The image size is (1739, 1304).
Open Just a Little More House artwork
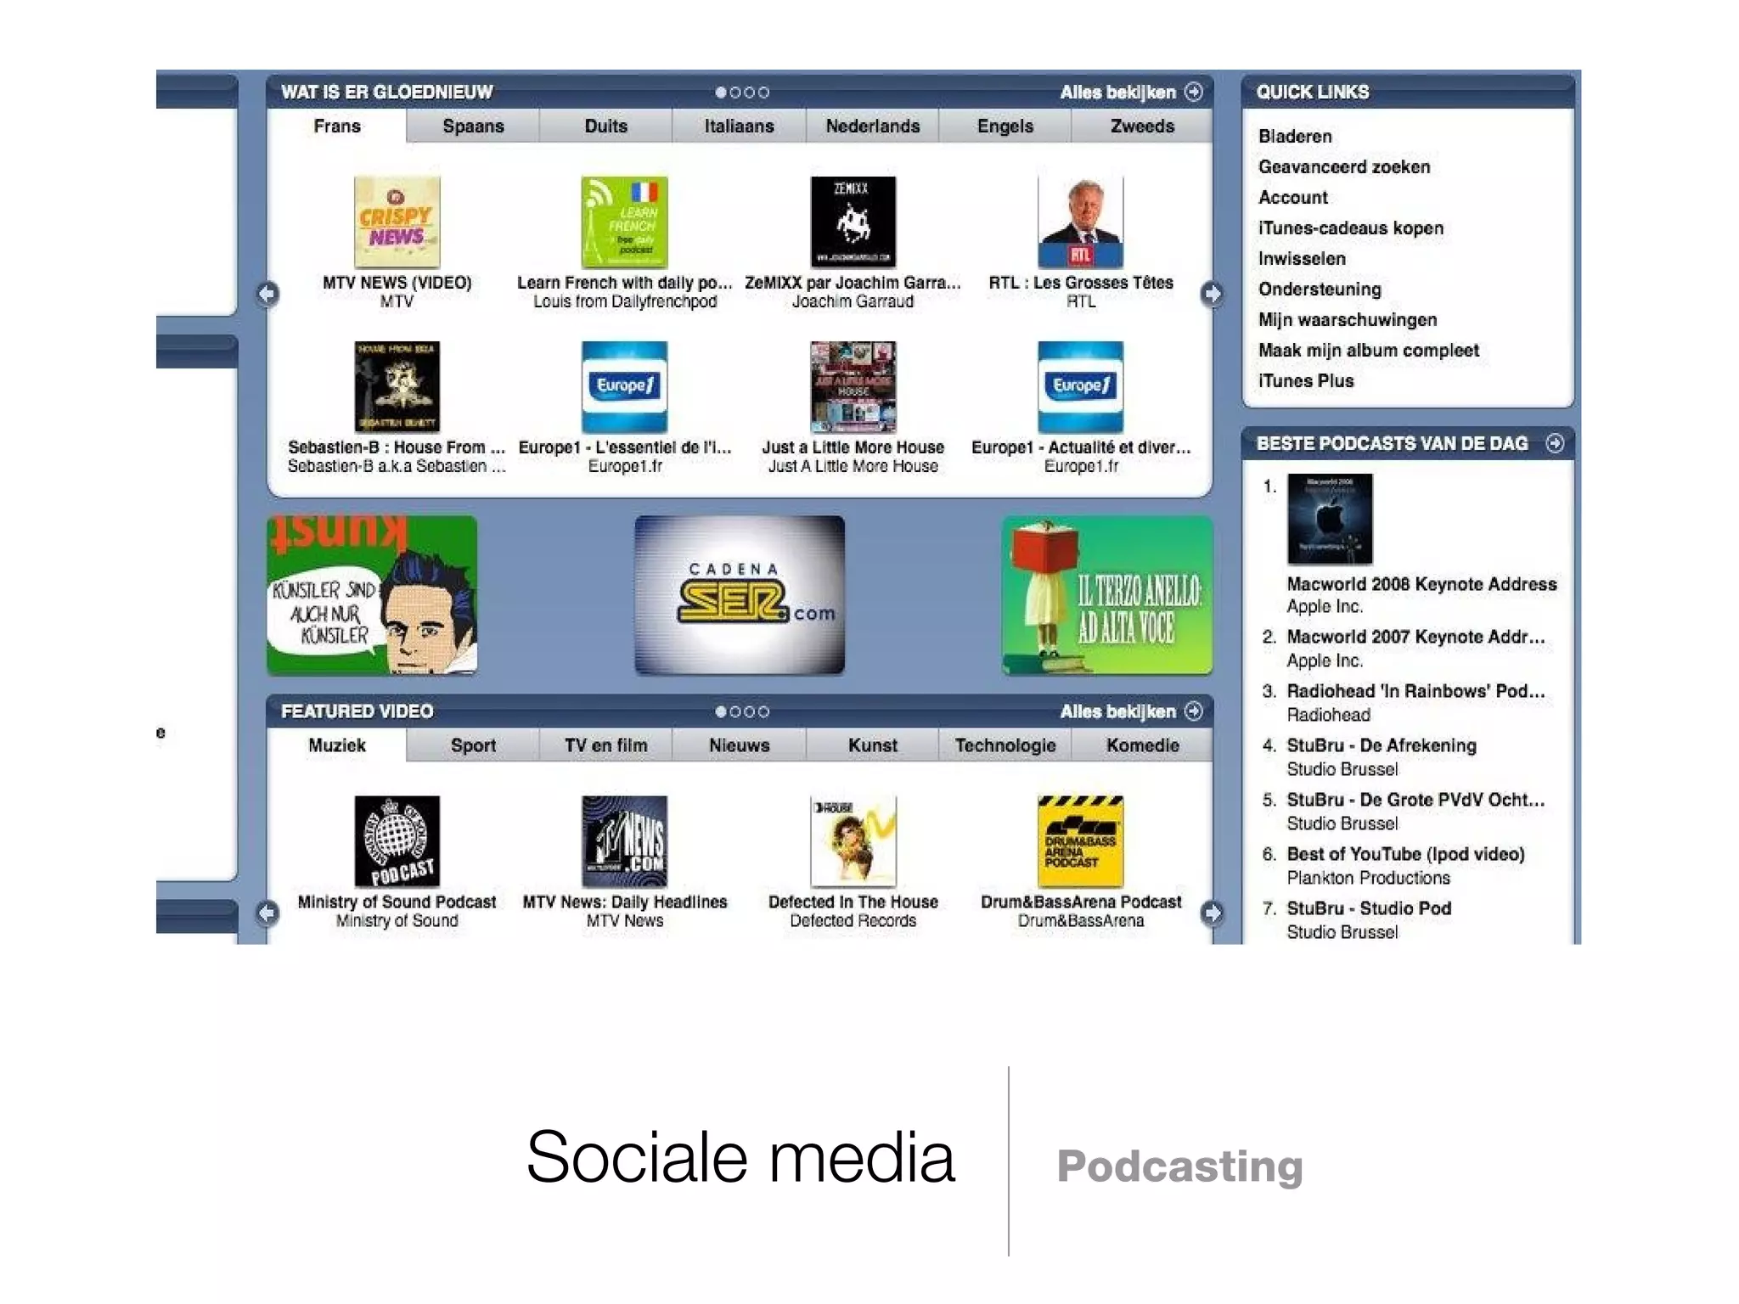coord(853,387)
